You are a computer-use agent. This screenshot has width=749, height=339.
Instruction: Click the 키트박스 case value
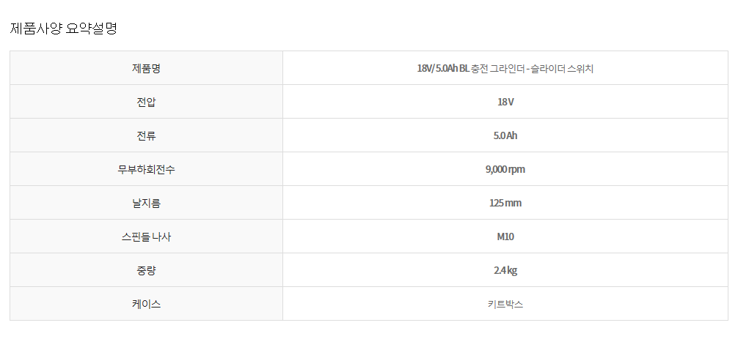pos(505,304)
